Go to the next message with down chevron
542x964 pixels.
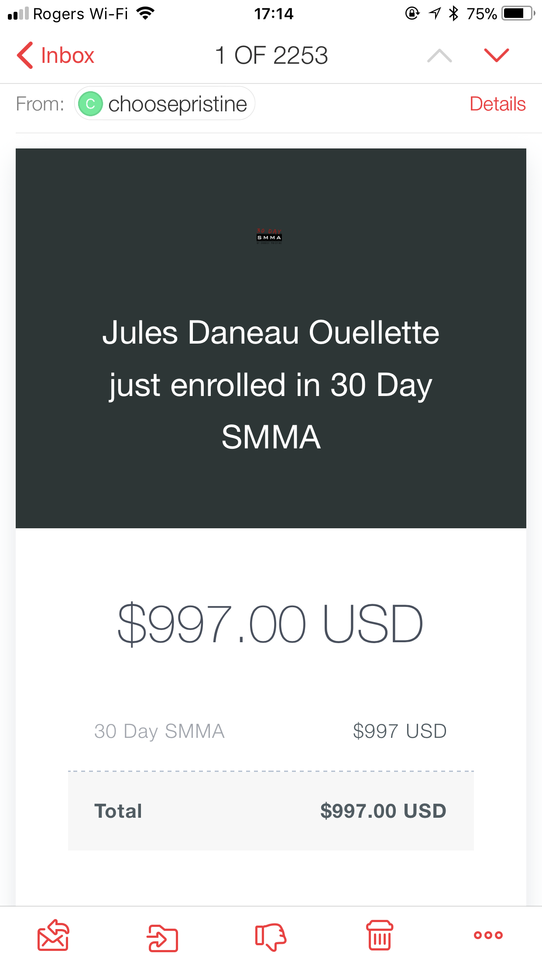496,55
